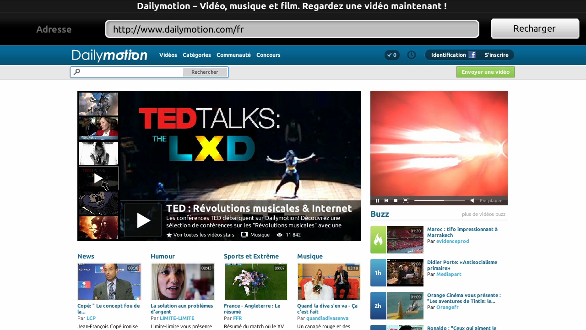Click the 1h time badge in Buzz list
586x330 pixels.
click(x=378, y=273)
